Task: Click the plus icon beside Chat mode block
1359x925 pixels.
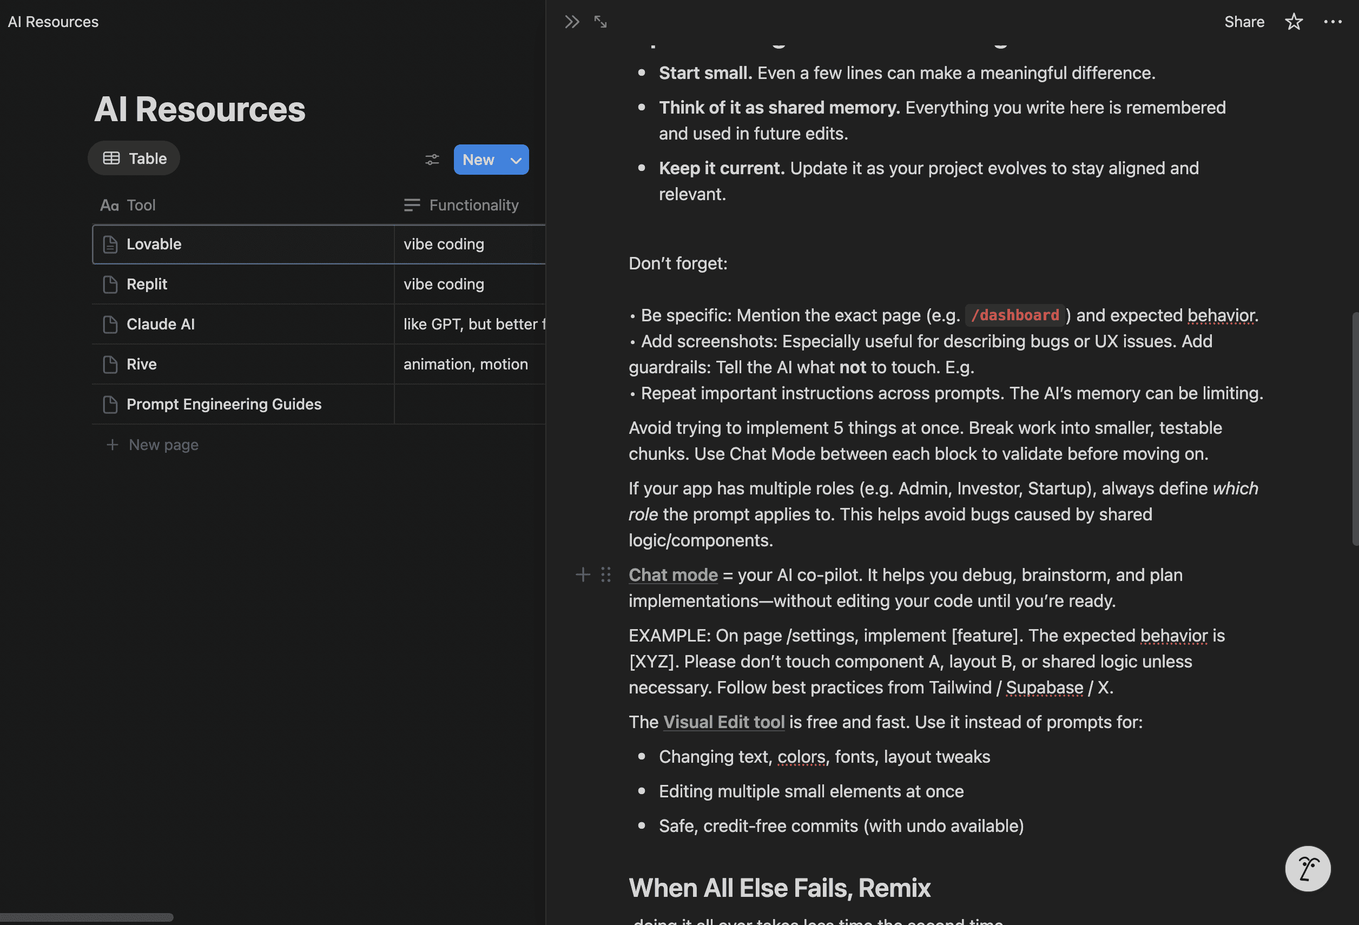Action: [x=583, y=575]
